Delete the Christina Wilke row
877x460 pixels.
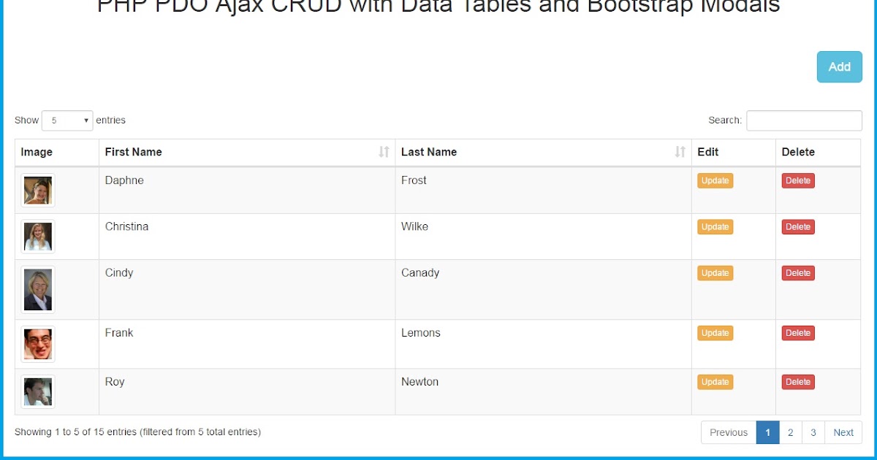[798, 227]
